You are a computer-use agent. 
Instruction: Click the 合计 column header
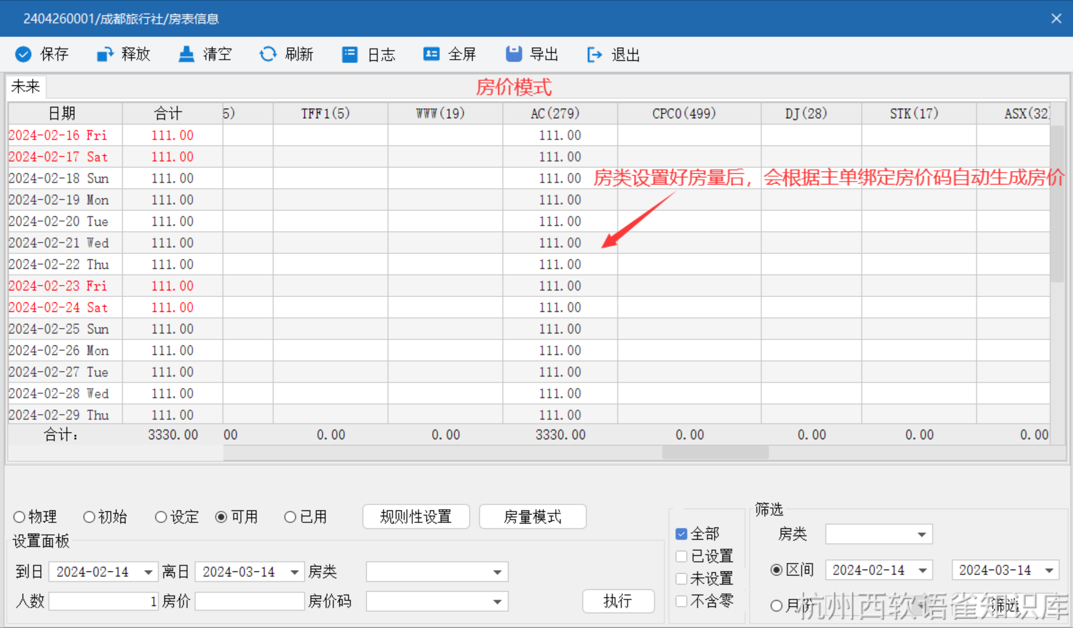click(x=172, y=114)
